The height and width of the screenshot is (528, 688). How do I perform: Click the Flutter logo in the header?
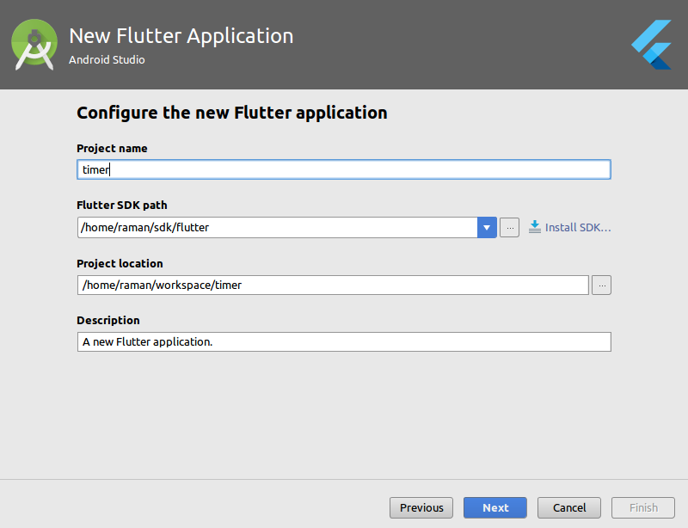tap(652, 45)
